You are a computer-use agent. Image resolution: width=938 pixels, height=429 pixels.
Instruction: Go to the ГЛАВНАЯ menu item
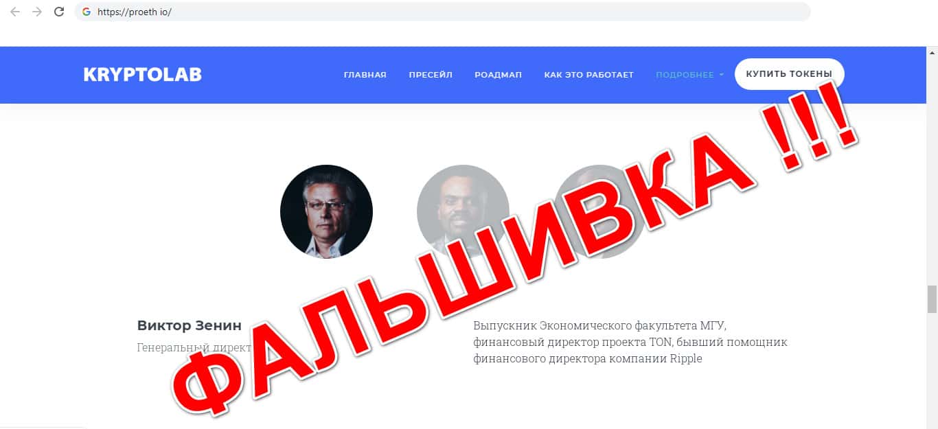[x=365, y=75]
